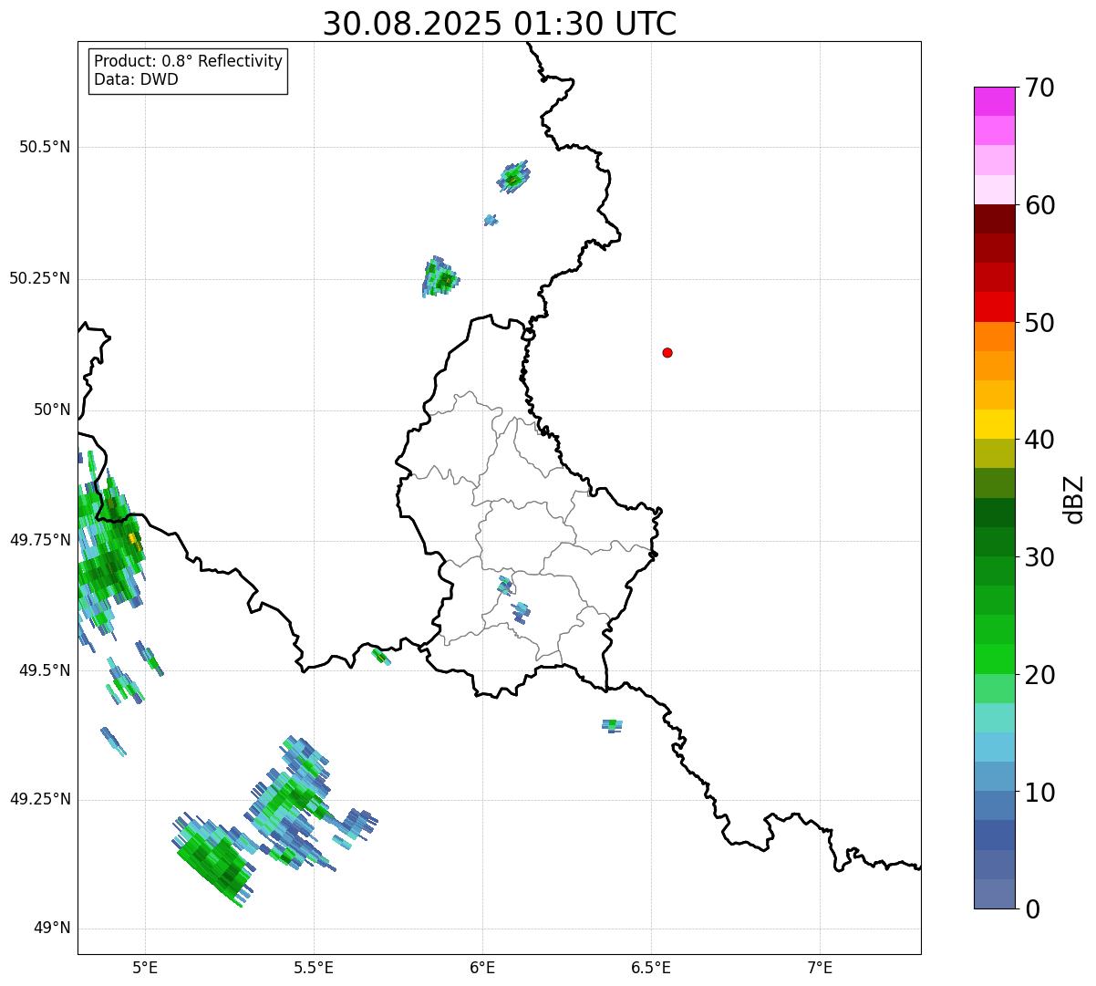Viewport: 1096px width, 986px height.
Task: Click the Data: DWD label
Action: pyautogui.click(x=136, y=79)
